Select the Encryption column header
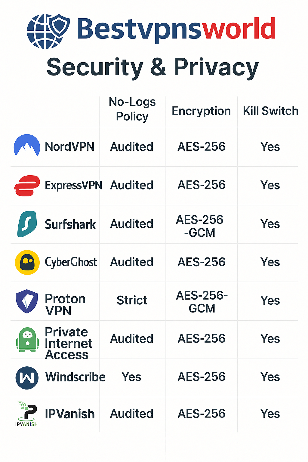Image resolution: width=308 pixels, height=462 pixels. point(201,111)
